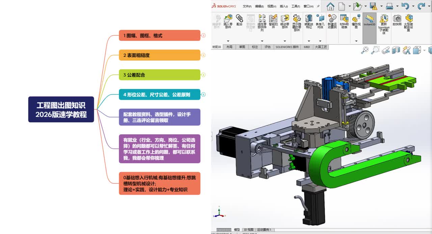Open the 材料明细表 bill of materials tool

coord(344,21)
